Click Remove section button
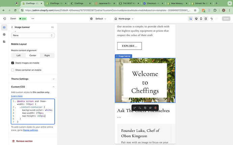233x145 pixels. (x=22, y=141)
